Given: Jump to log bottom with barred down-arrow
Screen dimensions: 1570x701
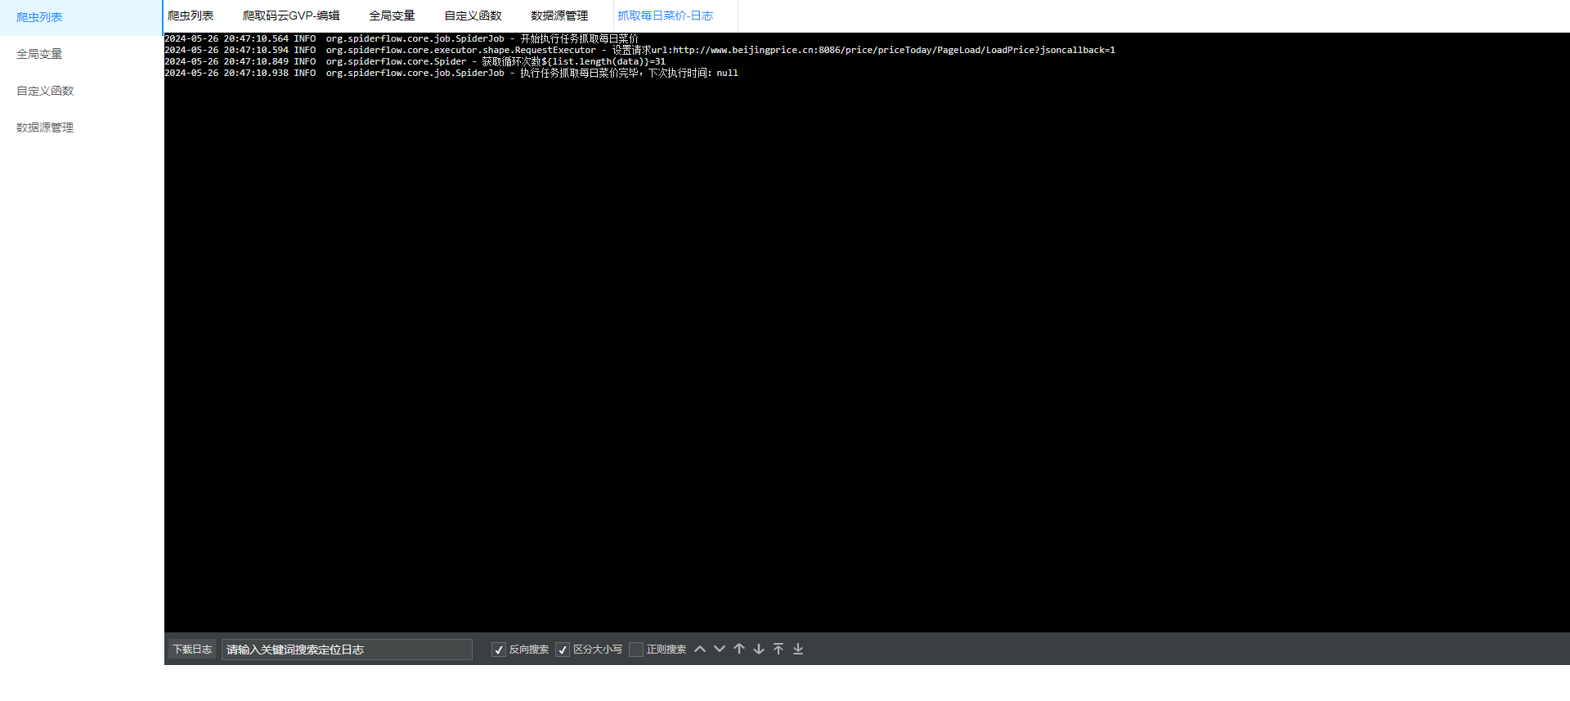Looking at the screenshot, I should (798, 649).
